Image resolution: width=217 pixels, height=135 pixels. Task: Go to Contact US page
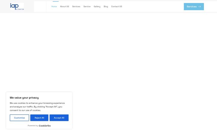click(117, 7)
